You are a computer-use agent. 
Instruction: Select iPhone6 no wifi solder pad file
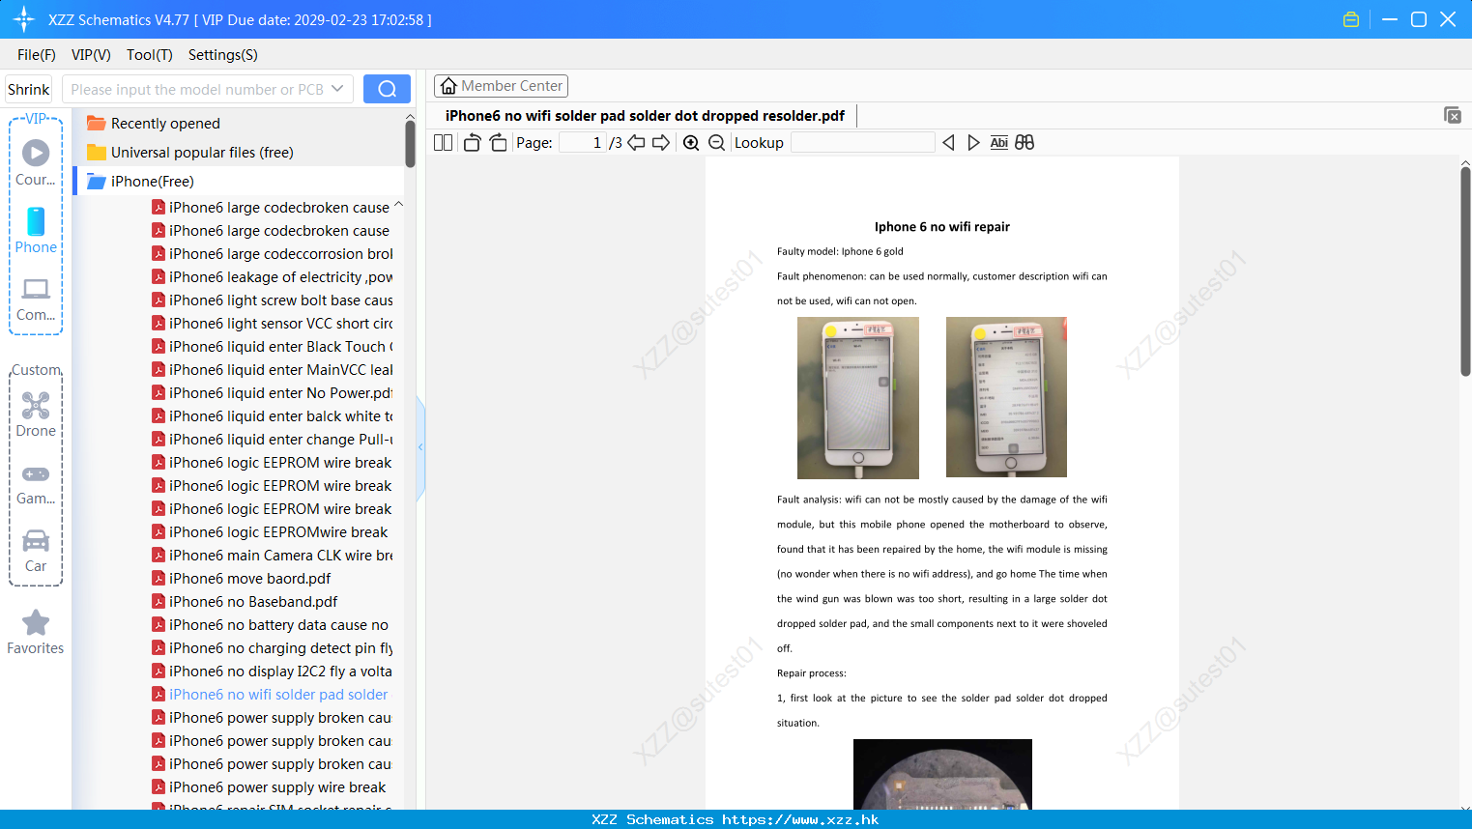coord(271,695)
